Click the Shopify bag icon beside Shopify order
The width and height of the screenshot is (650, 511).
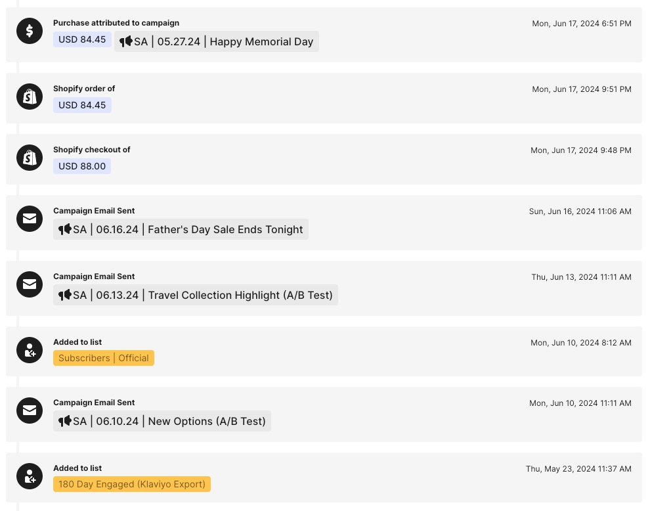click(x=30, y=97)
